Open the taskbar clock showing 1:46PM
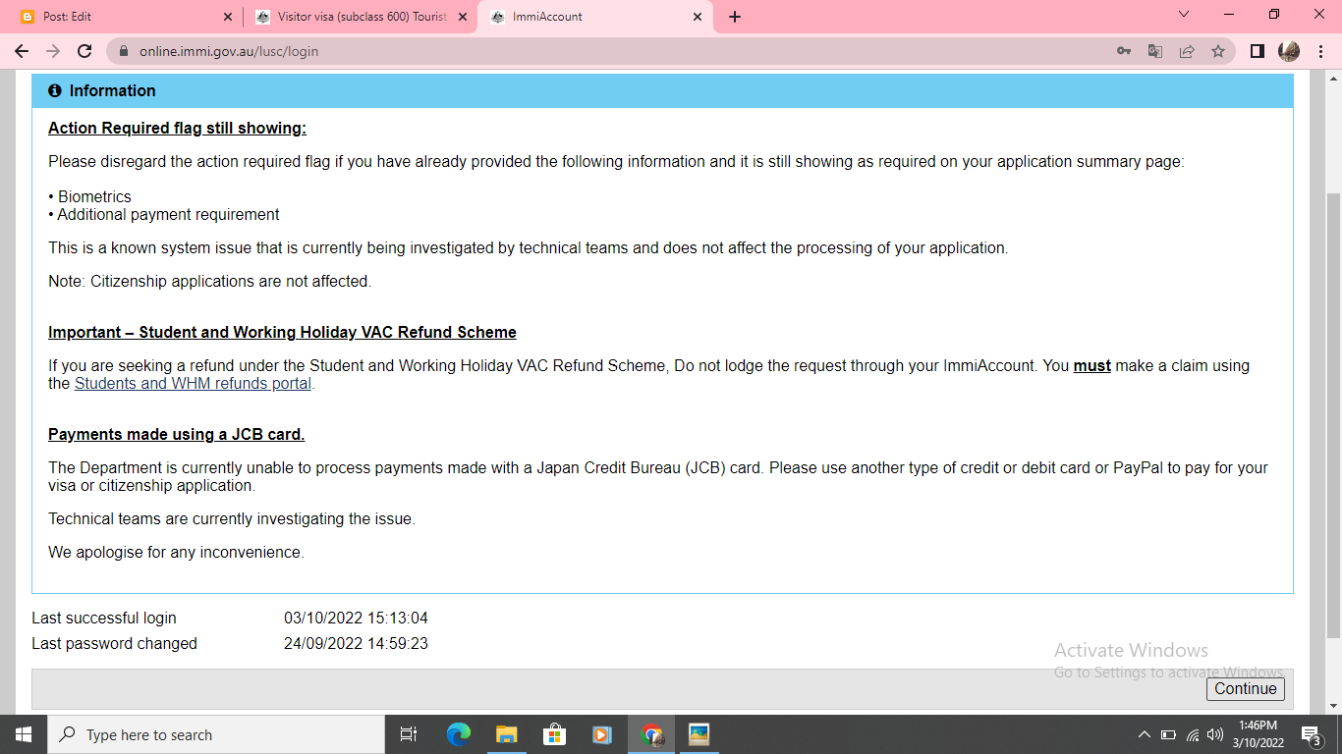 (1258, 734)
